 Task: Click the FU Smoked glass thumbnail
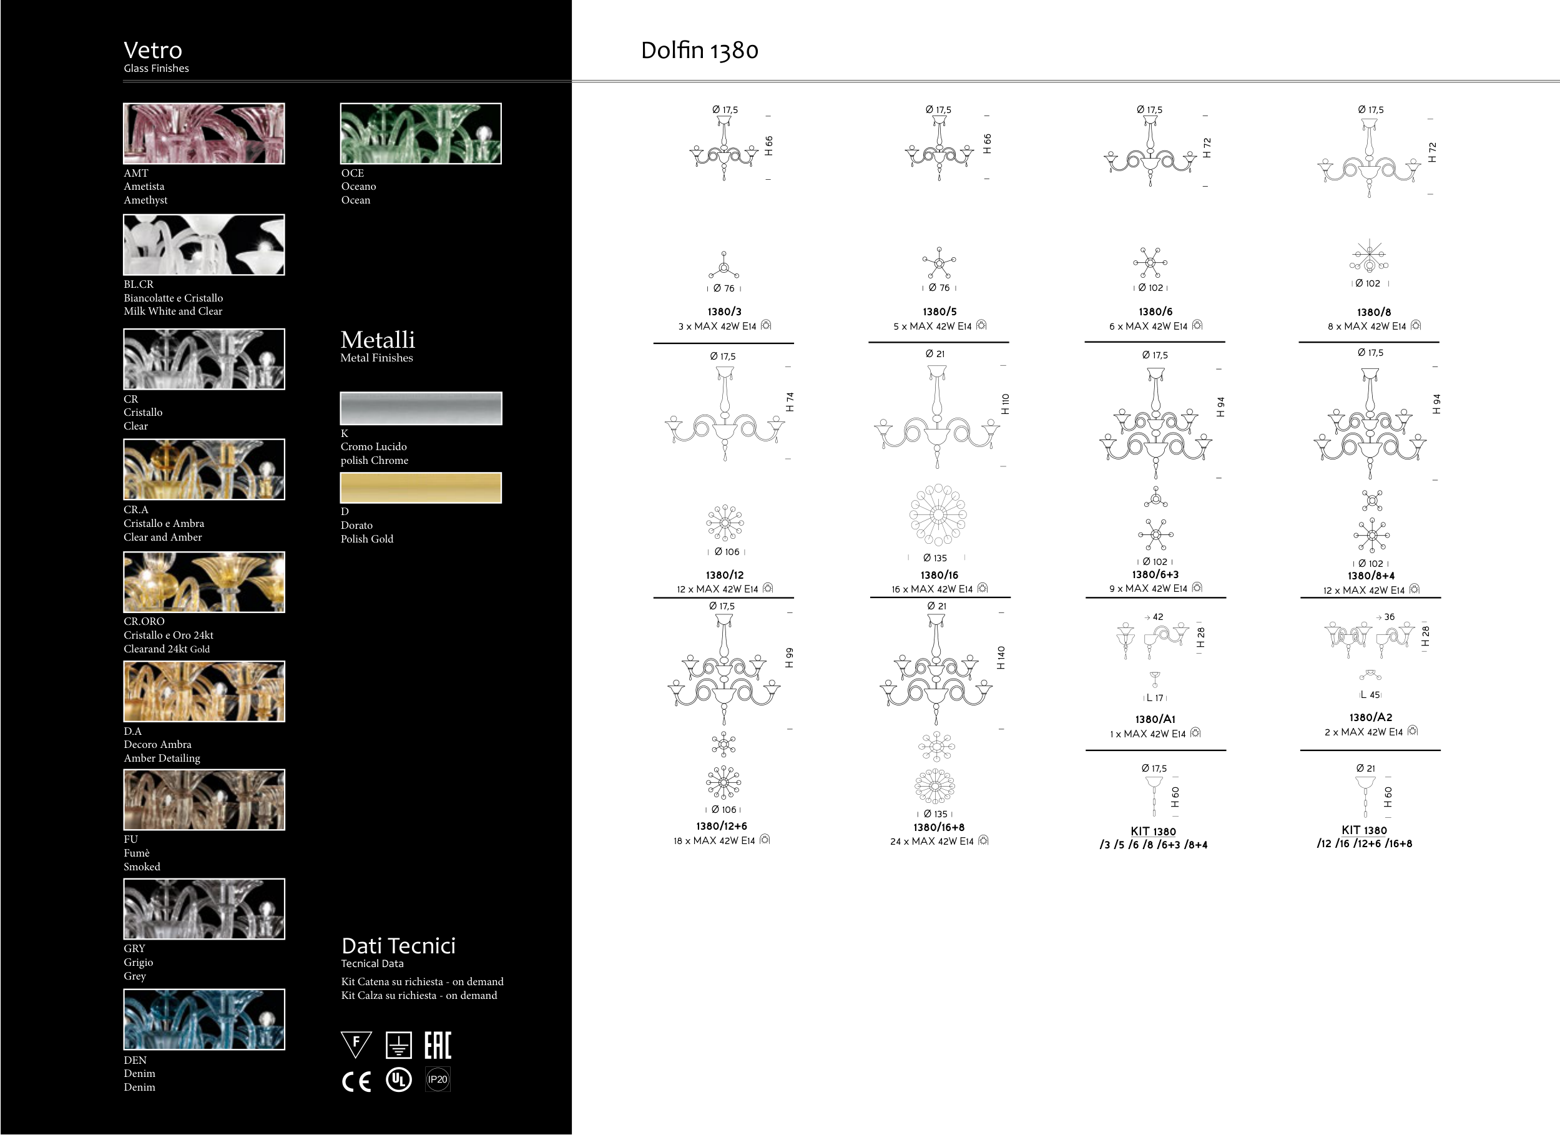[204, 799]
